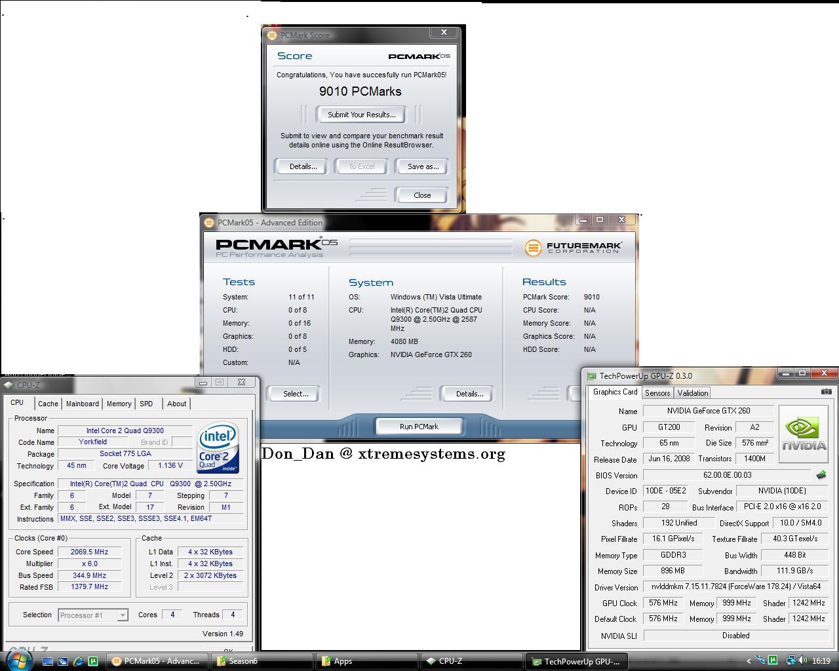The width and height of the screenshot is (839, 671).
Task: Switch to TechPowerUp GPU-Z taskbar button
Action: click(577, 661)
